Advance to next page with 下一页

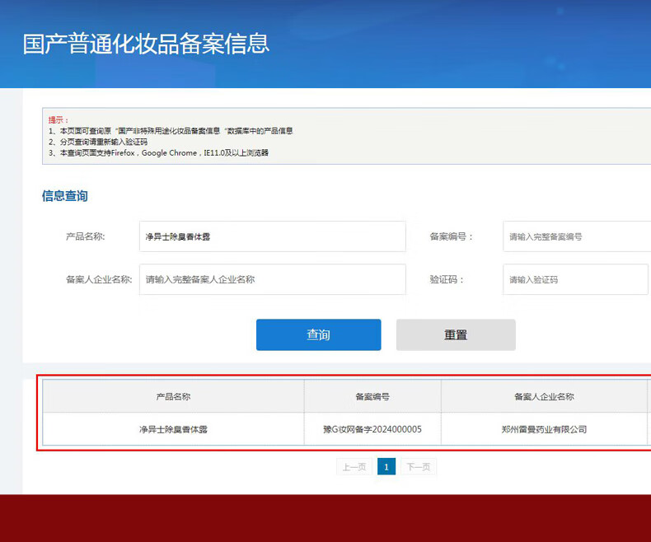coord(419,467)
